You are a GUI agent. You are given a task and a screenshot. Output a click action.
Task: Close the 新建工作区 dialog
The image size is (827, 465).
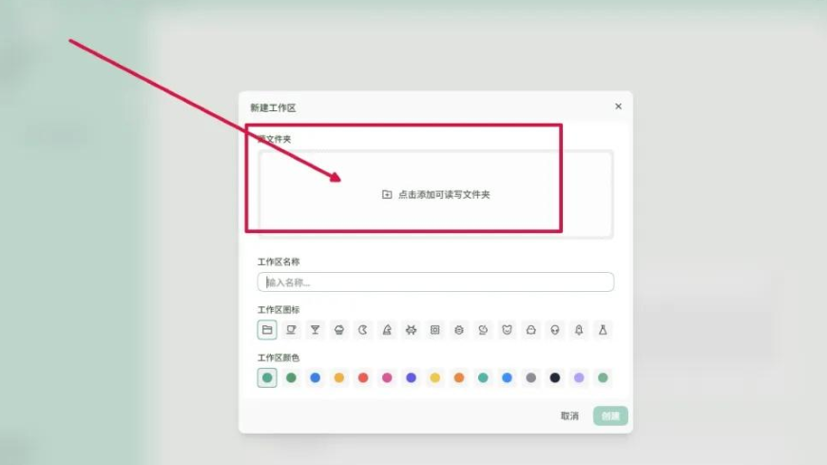click(618, 107)
